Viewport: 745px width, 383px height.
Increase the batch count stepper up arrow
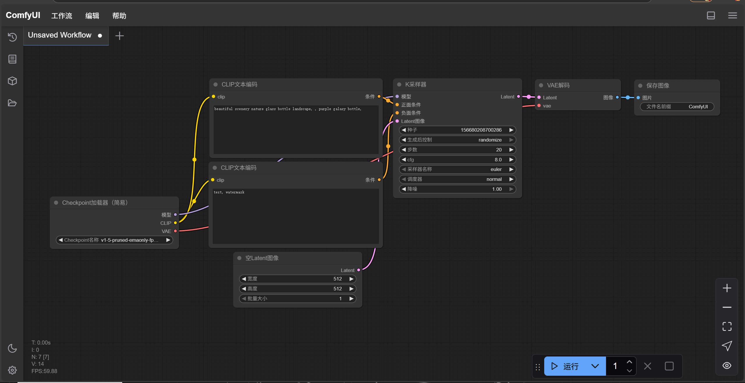[x=629, y=362]
